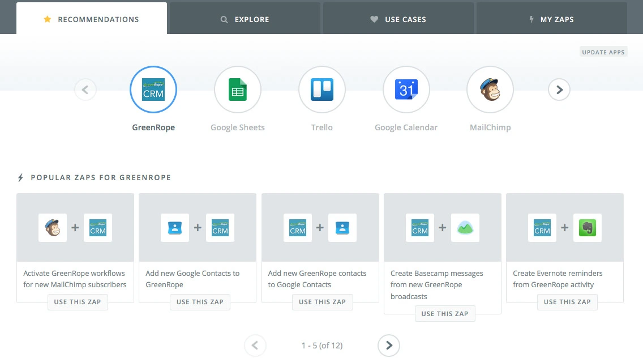
Task: Use the GreenRope contacts to Google Contacts zap
Action: [322, 302]
